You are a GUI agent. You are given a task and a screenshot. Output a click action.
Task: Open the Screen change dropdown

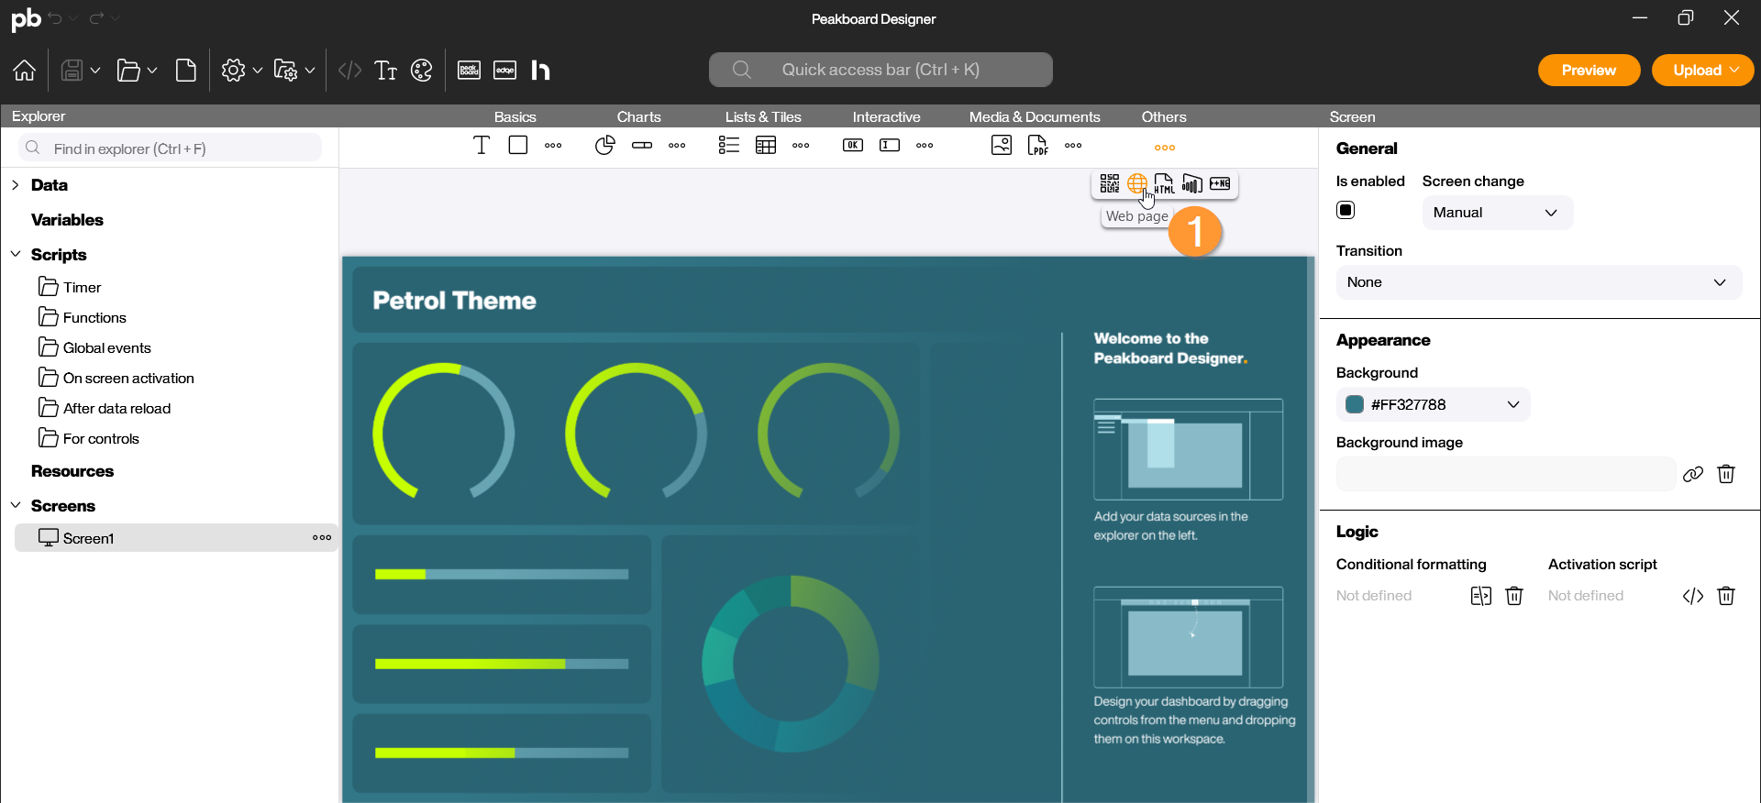1496,213
